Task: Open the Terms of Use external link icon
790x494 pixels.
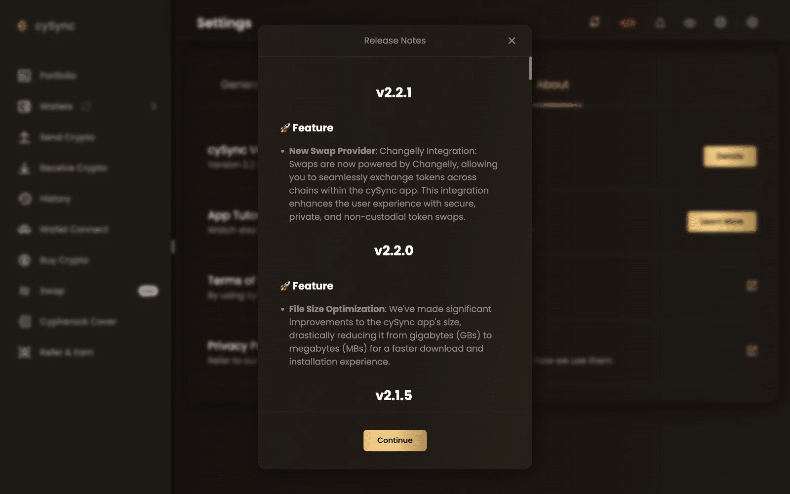Action: [x=751, y=286]
